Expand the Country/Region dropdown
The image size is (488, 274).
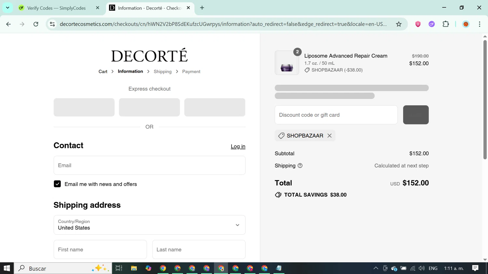pos(149,225)
